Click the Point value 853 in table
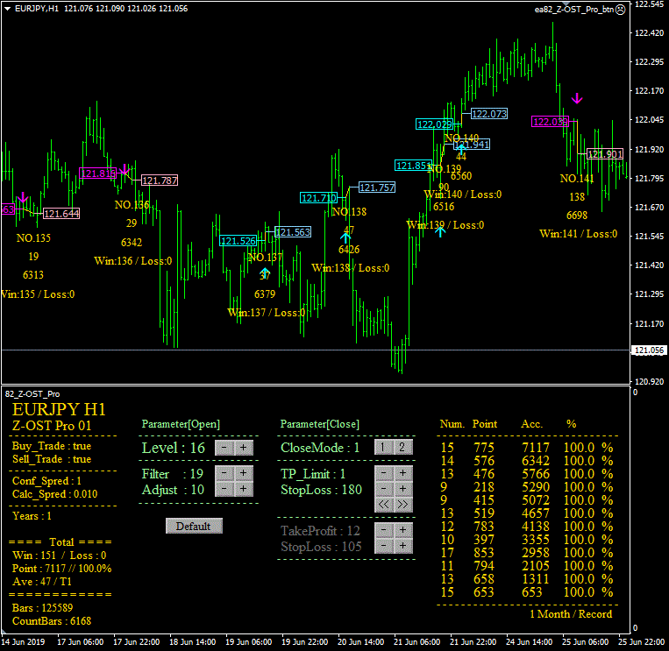The width and height of the screenshot is (669, 651). point(484,553)
